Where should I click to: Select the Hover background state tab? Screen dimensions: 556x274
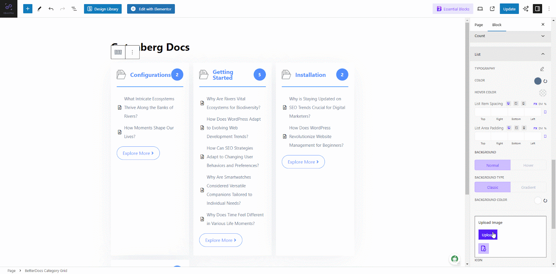528,165
